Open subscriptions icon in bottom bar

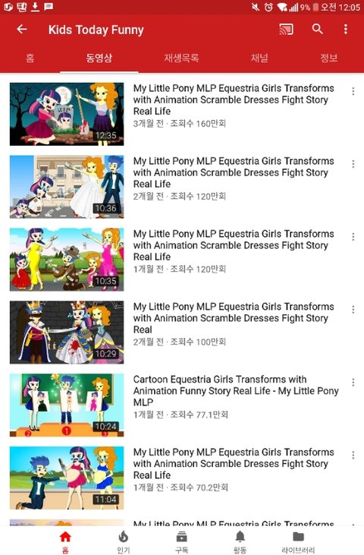point(182,537)
